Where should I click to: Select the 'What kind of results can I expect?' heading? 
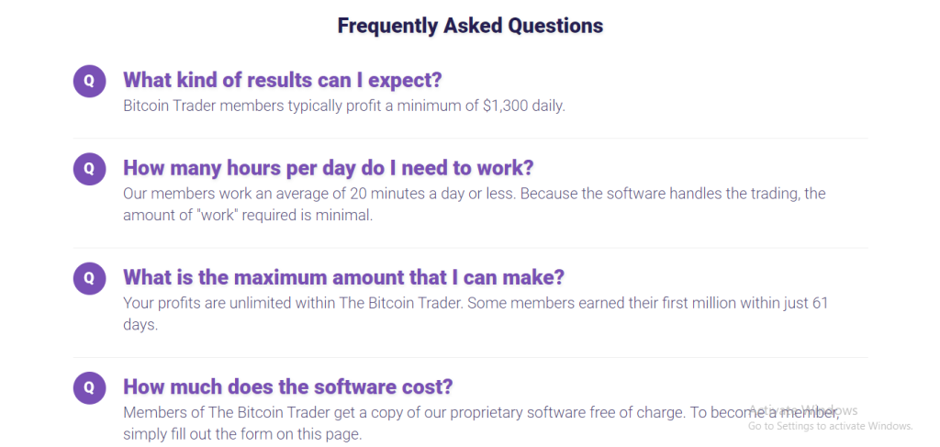[283, 80]
